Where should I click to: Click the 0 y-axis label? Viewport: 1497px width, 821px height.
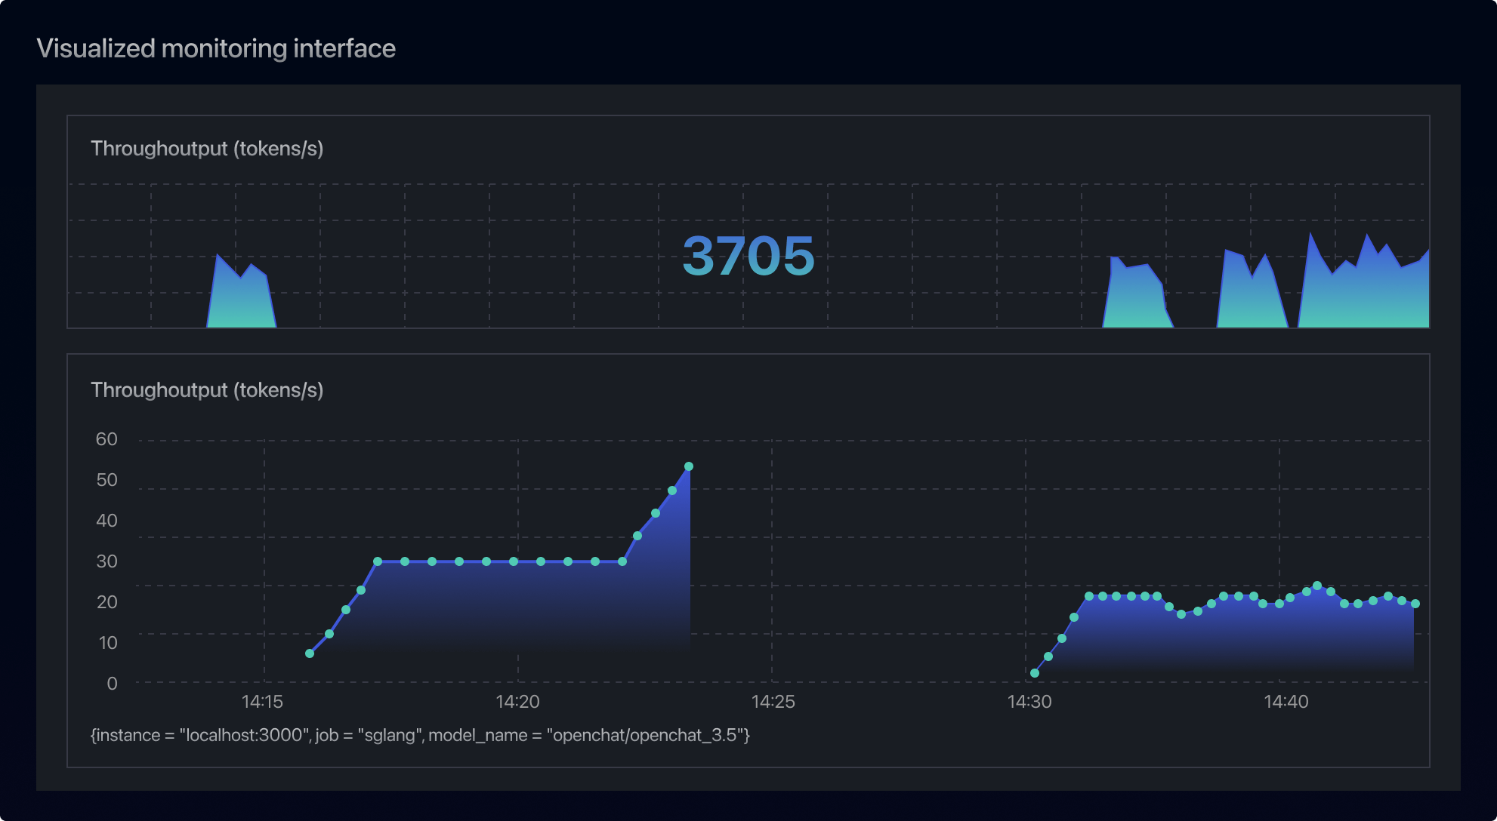(112, 684)
